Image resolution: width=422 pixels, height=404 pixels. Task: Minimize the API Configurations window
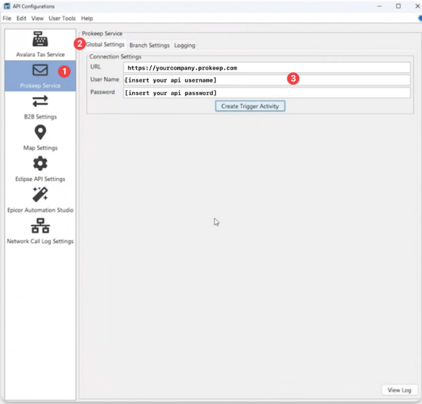click(379, 6)
